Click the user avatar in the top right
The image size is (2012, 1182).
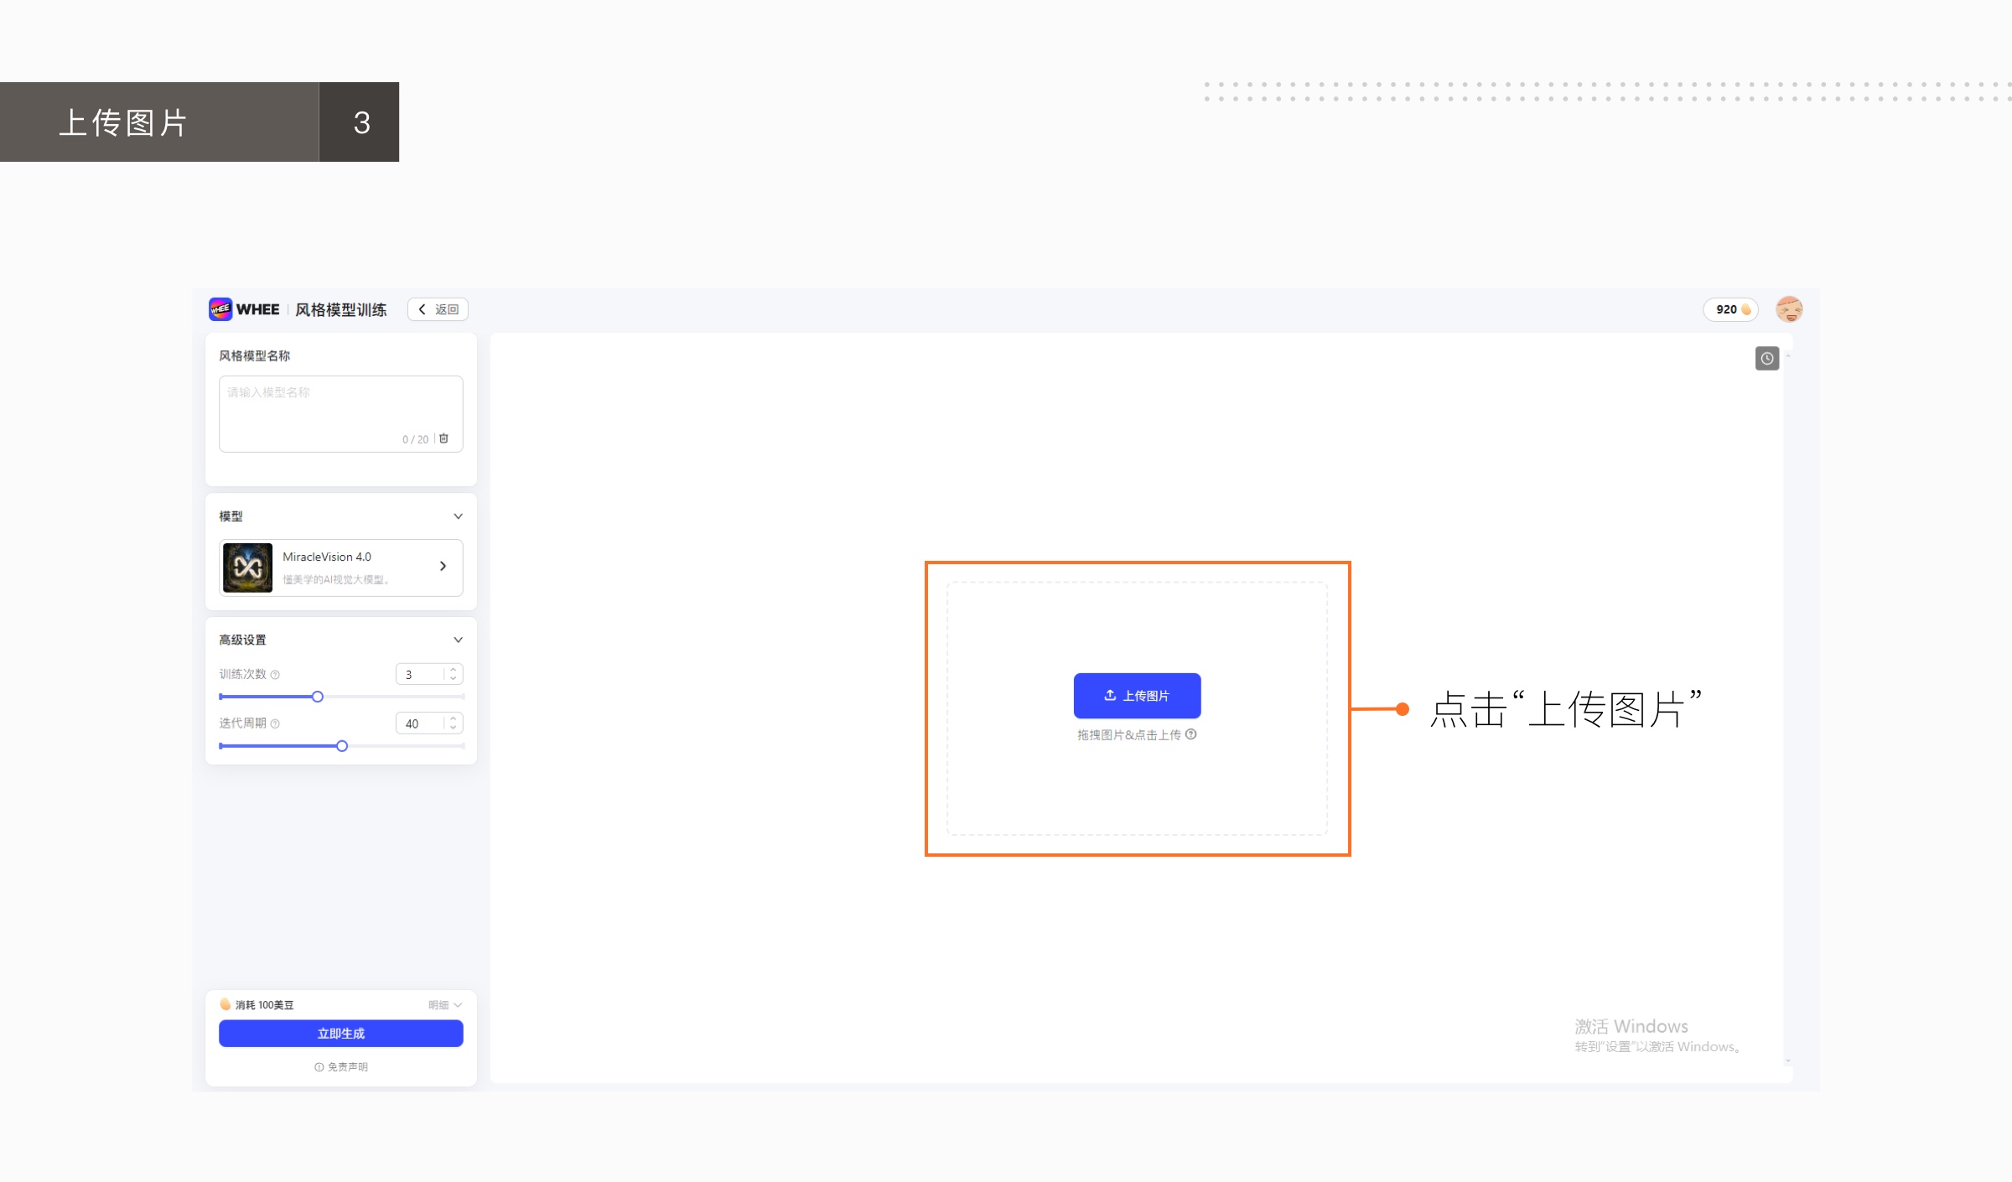coord(1790,308)
